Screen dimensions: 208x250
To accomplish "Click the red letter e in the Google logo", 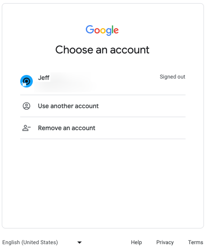I will 116,31.
